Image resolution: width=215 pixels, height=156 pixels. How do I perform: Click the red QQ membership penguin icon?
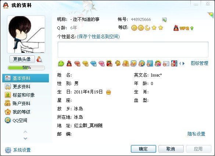pyautogui.click(x=69, y=63)
